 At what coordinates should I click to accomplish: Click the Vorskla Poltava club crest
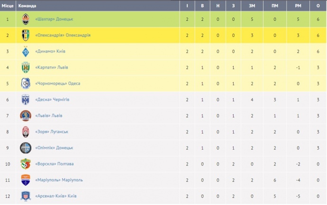pyautogui.click(x=25, y=163)
